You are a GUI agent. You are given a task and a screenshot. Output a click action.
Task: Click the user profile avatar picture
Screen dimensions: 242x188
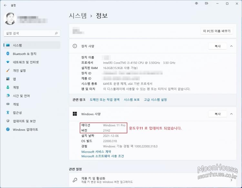pos(10,19)
